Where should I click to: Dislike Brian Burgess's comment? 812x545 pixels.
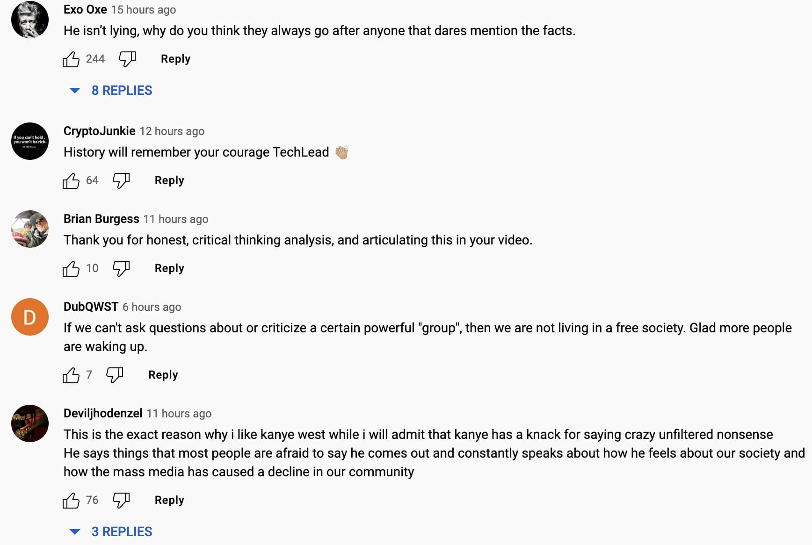(121, 268)
